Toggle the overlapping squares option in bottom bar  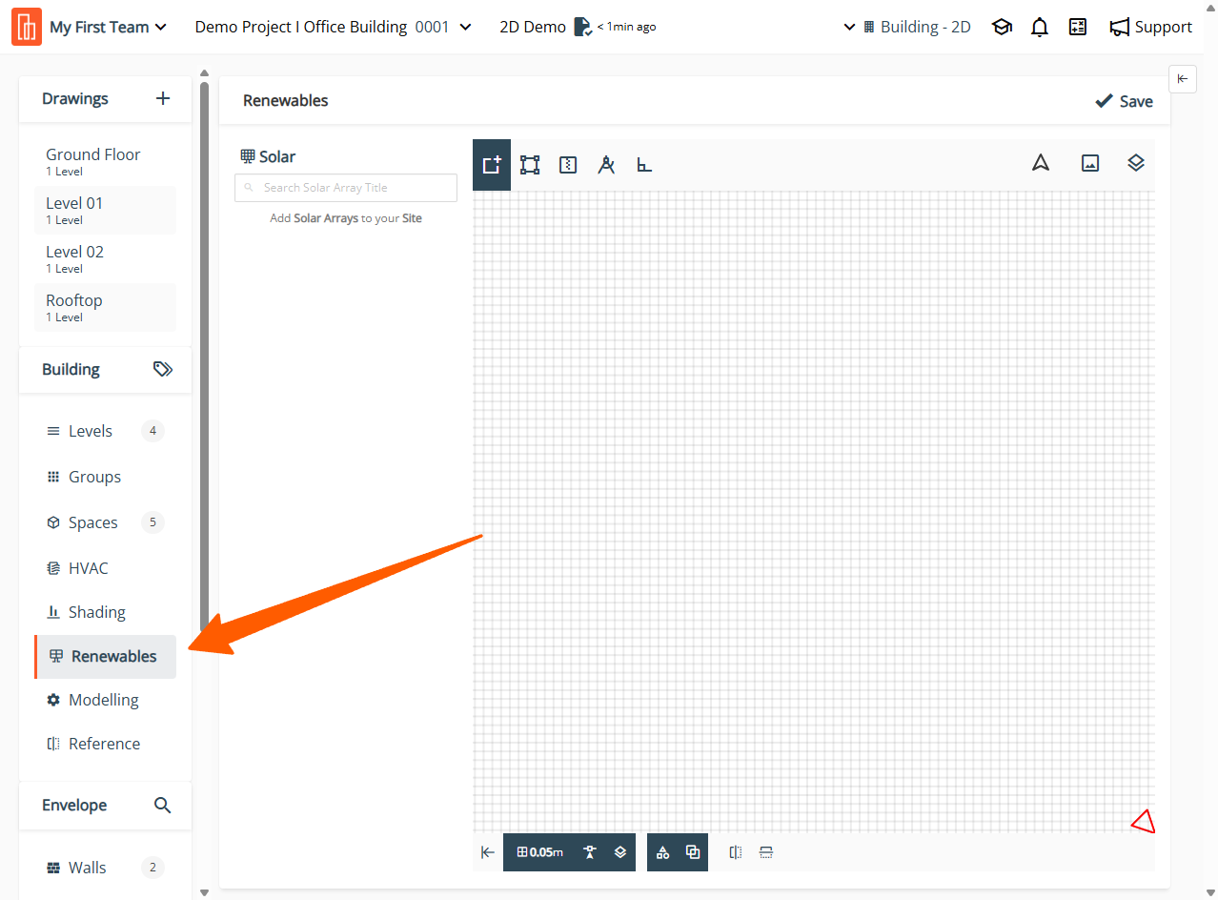point(693,852)
